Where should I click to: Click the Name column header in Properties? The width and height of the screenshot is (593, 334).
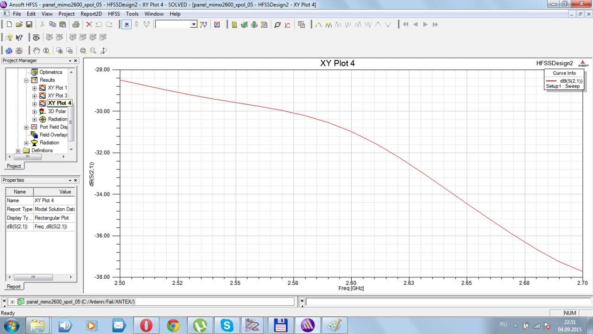coord(19,192)
